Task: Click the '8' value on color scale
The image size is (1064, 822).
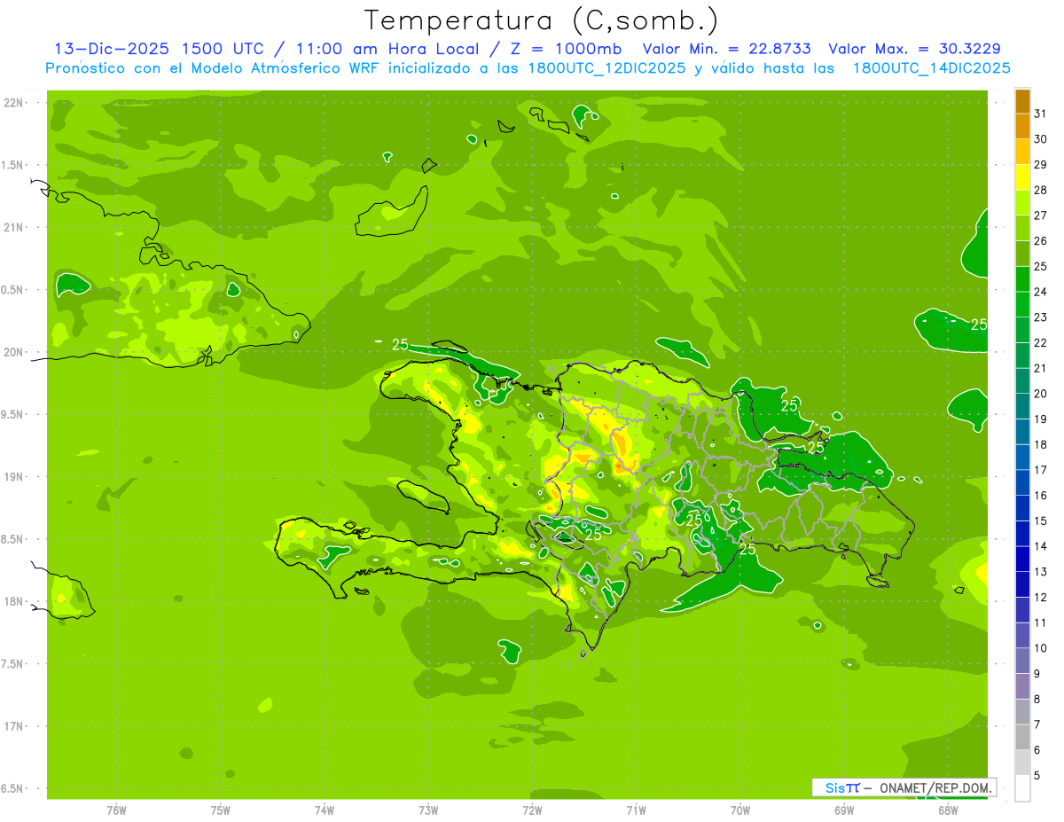Action: point(1037,700)
